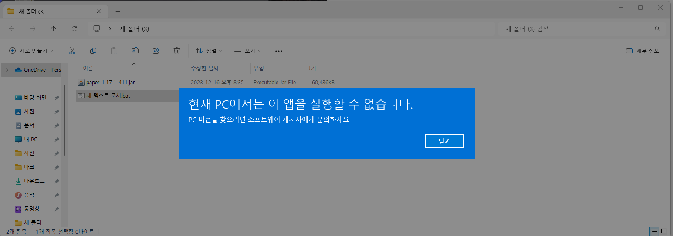Sort by the 수정한 날짜 column header
The width and height of the screenshot is (673, 236).
tap(219, 68)
